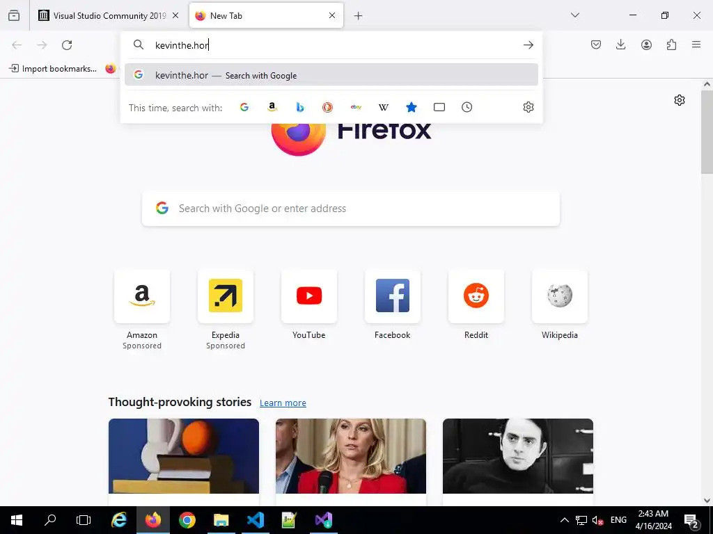
Task: Open Save to Pocket
Action: 596,44
